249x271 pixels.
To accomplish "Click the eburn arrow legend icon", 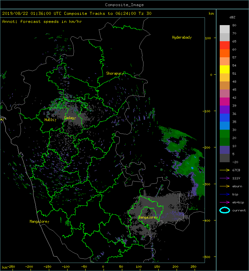I will (x=225, y=186).
